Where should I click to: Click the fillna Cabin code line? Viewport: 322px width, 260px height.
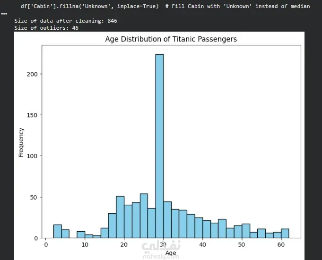[165, 6]
